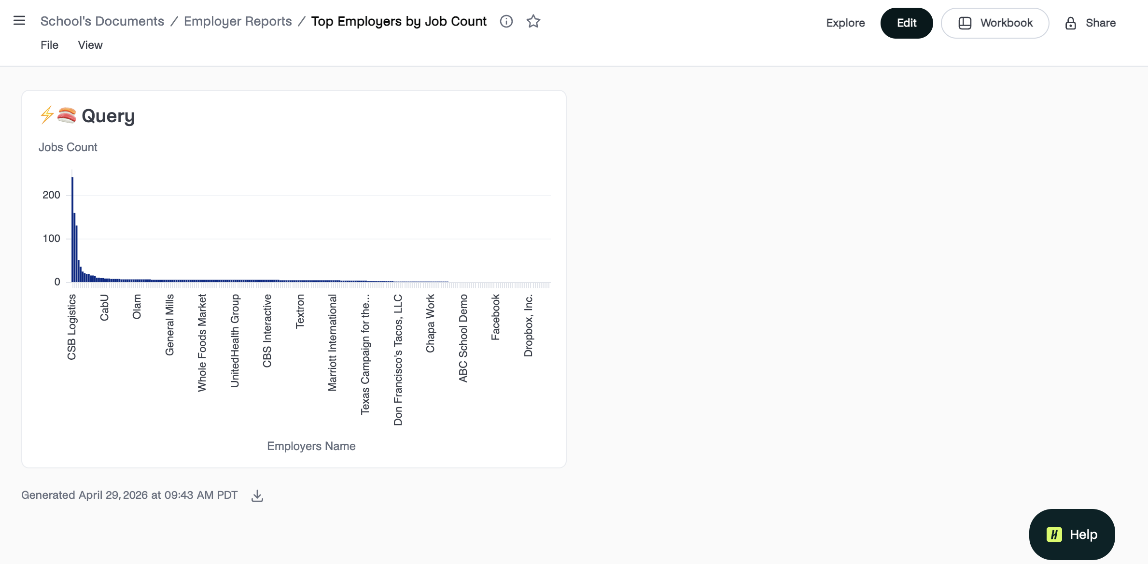The width and height of the screenshot is (1148, 564).
Task: Click the Don Francisco's Tacos, LLC label
Action: pos(398,360)
